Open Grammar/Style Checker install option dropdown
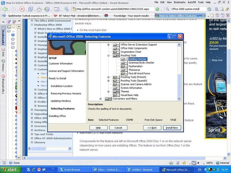Viewport: 231px width, 173px height. click(124, 63)
